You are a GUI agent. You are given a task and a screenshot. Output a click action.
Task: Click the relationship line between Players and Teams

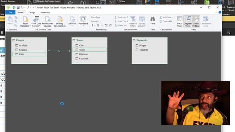pyautogui.click(x=59, y=51)
